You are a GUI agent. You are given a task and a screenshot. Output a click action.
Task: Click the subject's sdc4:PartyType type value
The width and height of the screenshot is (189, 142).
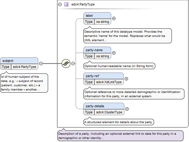coord(25,67)
